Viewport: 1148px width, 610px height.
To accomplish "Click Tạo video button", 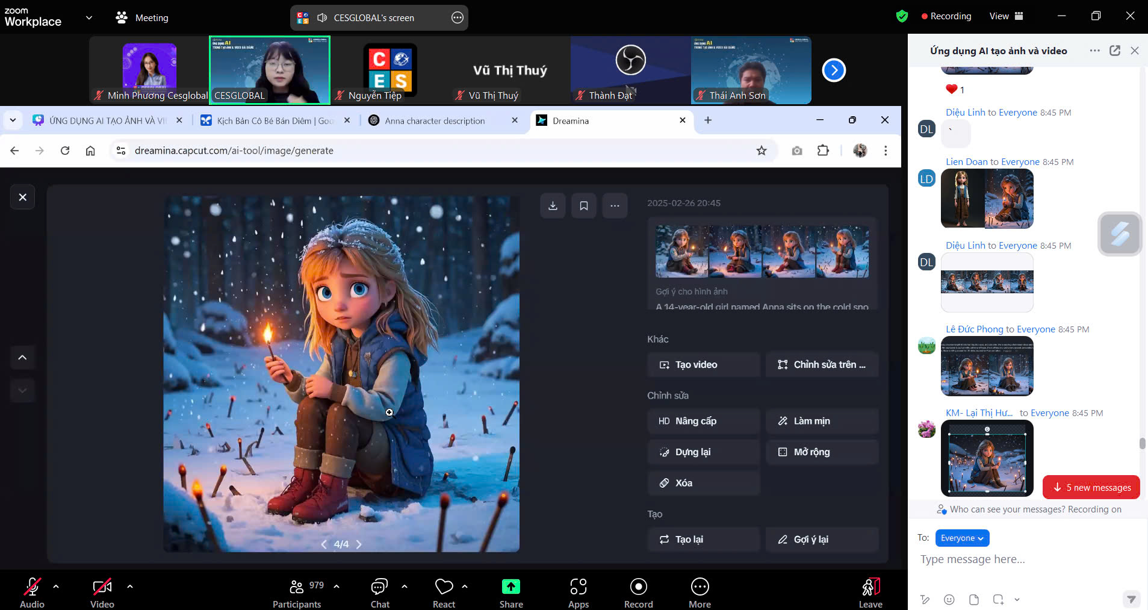I will 704,365.
